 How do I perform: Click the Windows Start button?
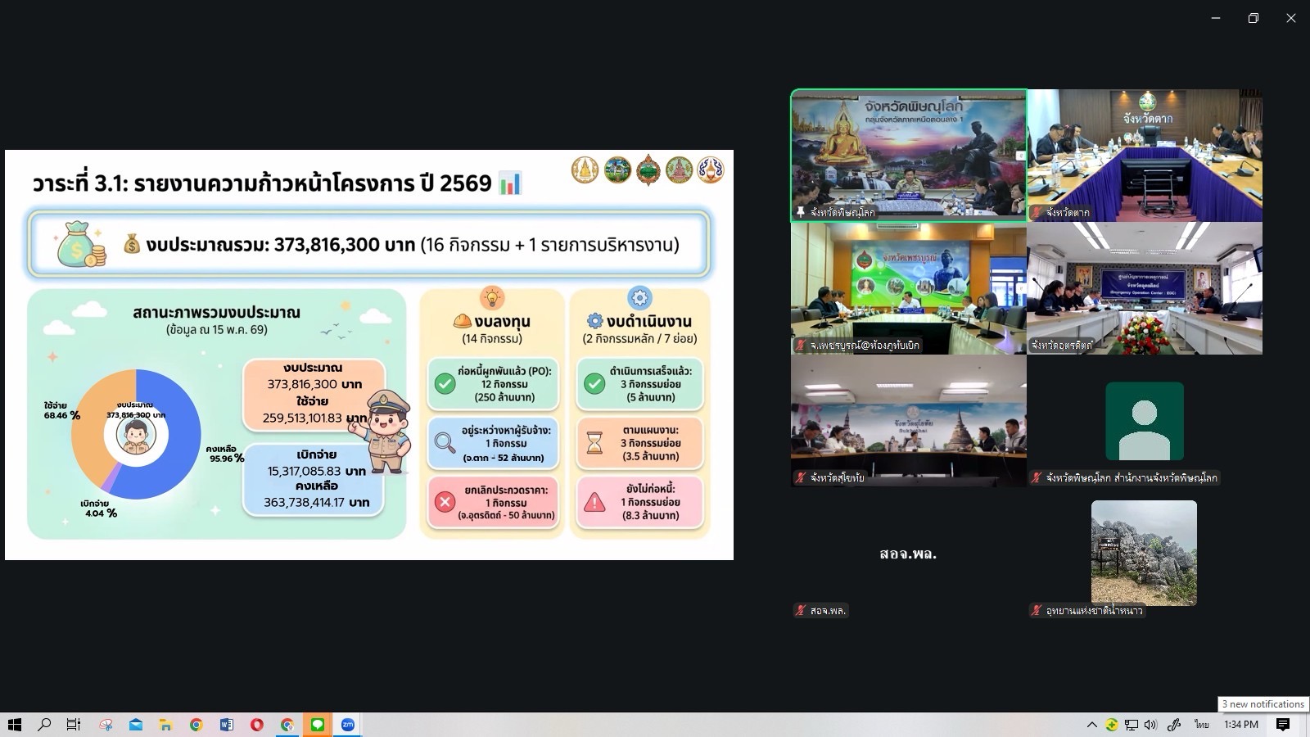click(15, 725)
